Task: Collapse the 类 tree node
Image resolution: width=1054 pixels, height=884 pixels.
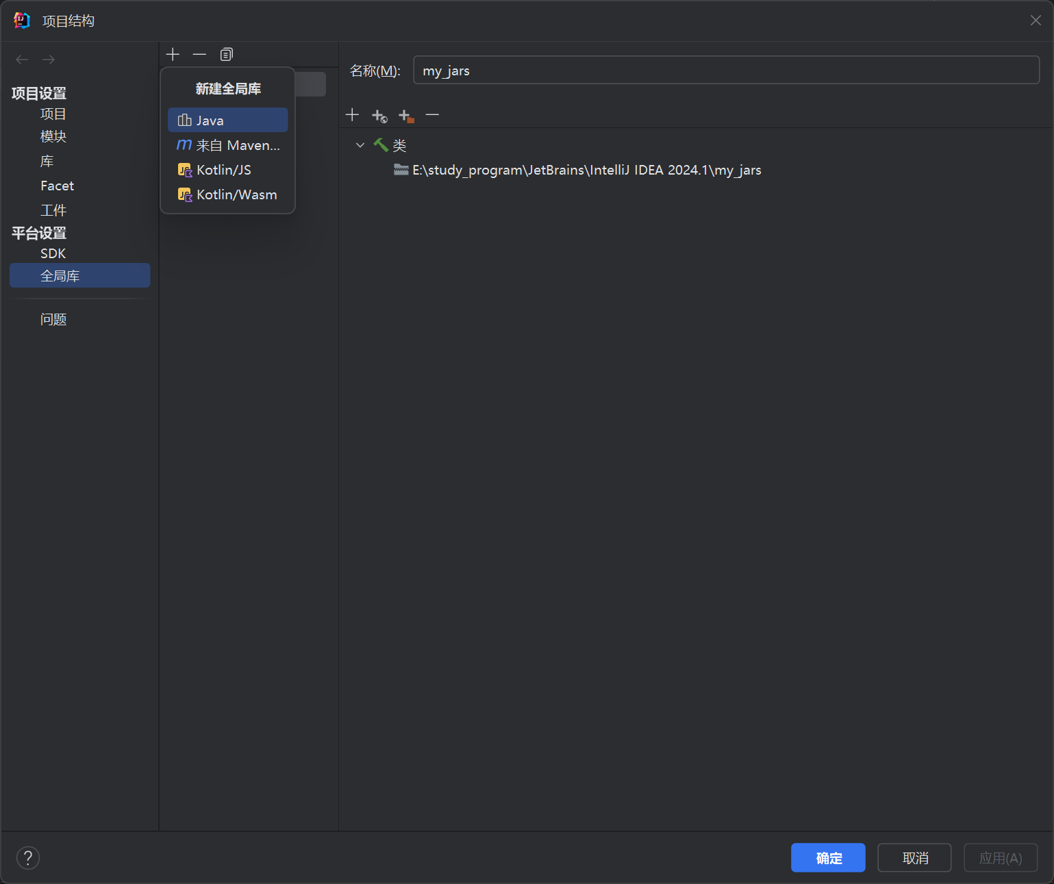Action: coord(360,145)
